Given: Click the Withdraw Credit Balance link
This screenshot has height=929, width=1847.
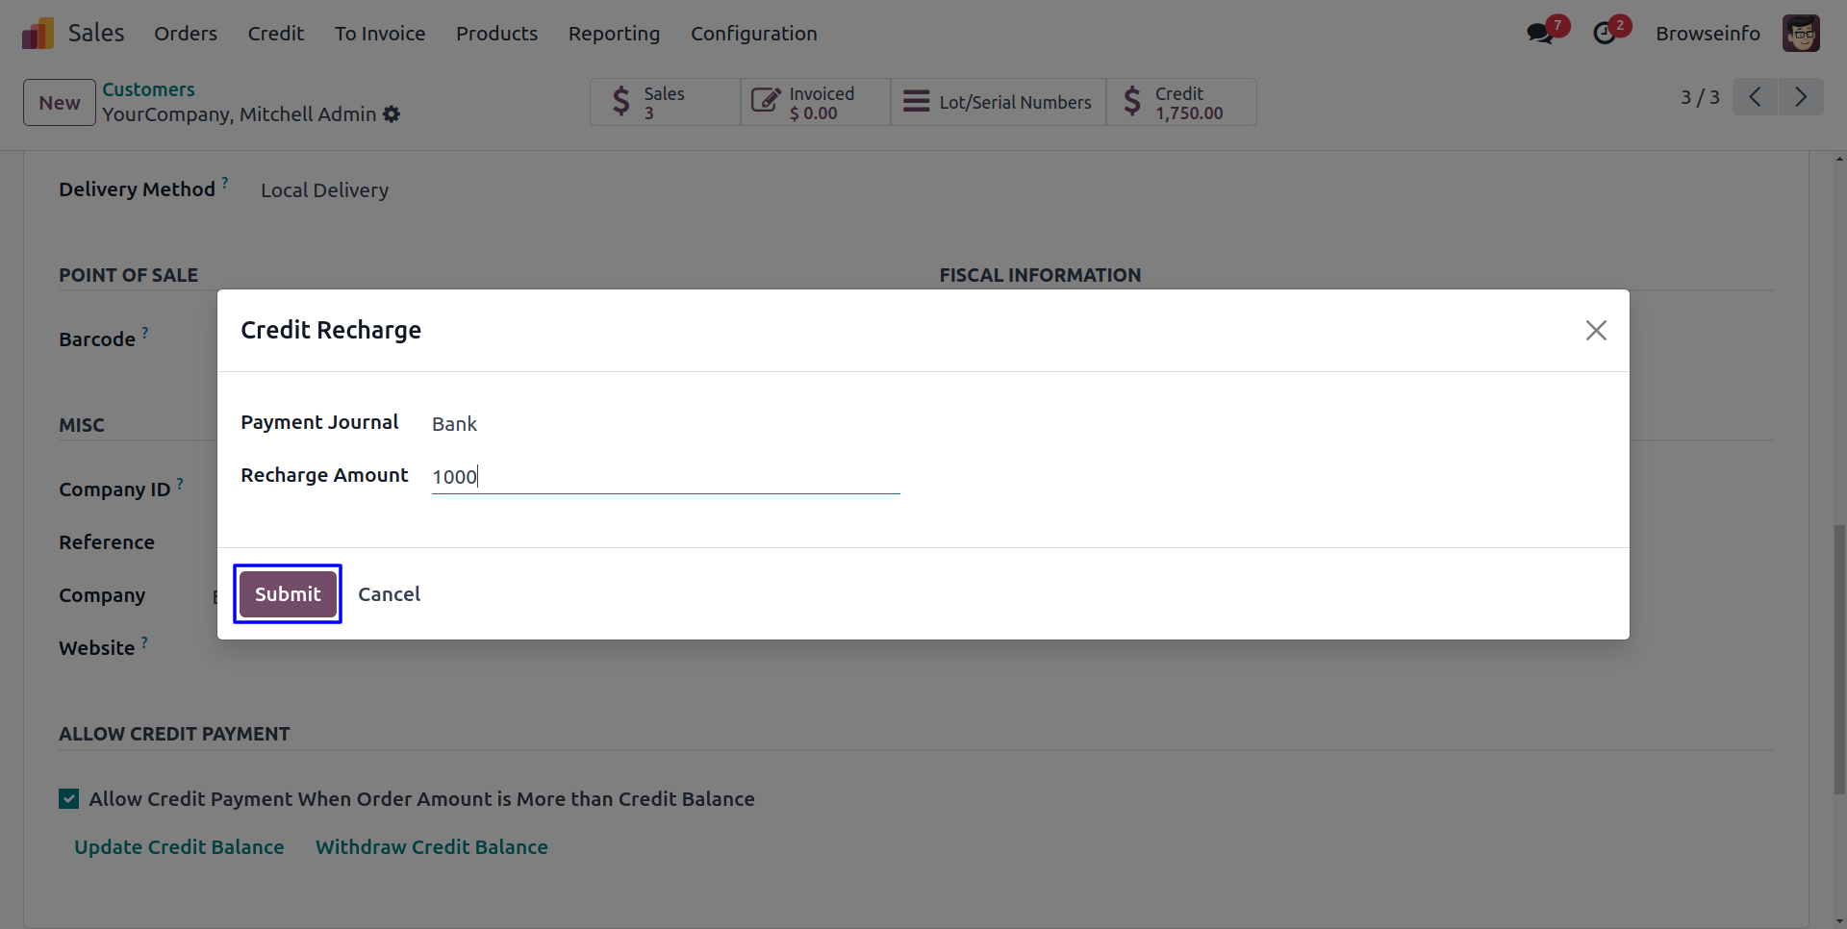Looking at the screenshot, I should tap(432, 847).
